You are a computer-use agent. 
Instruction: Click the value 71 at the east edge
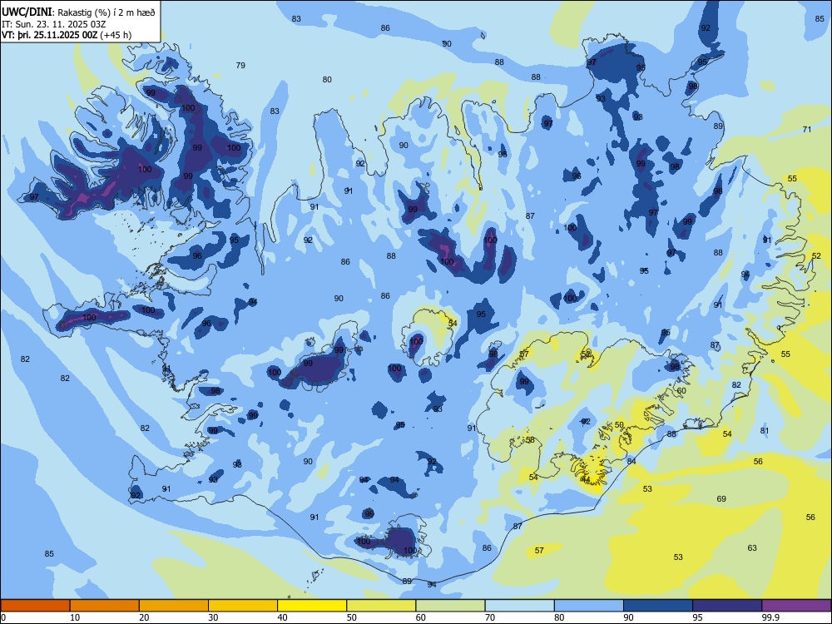pos(807,129)
